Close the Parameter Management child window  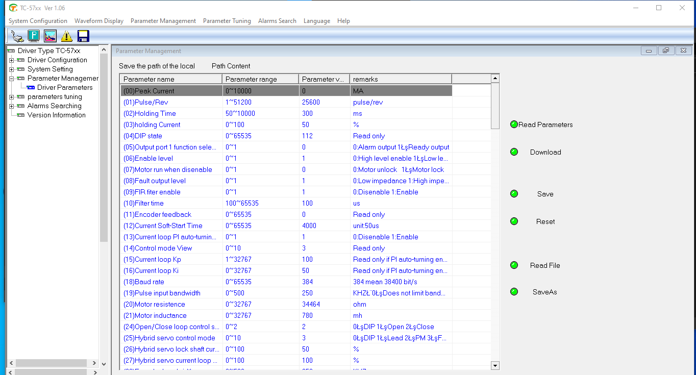point(684,51)
